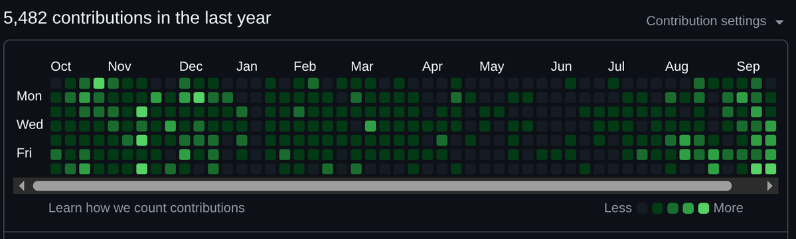Click the May month label
This screenshot has height=239, width=796.
[x=491, y=66]
